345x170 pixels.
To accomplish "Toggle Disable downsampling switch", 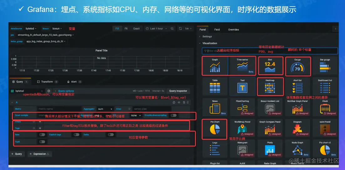I will pyautogui.click(x=174, y=115).
